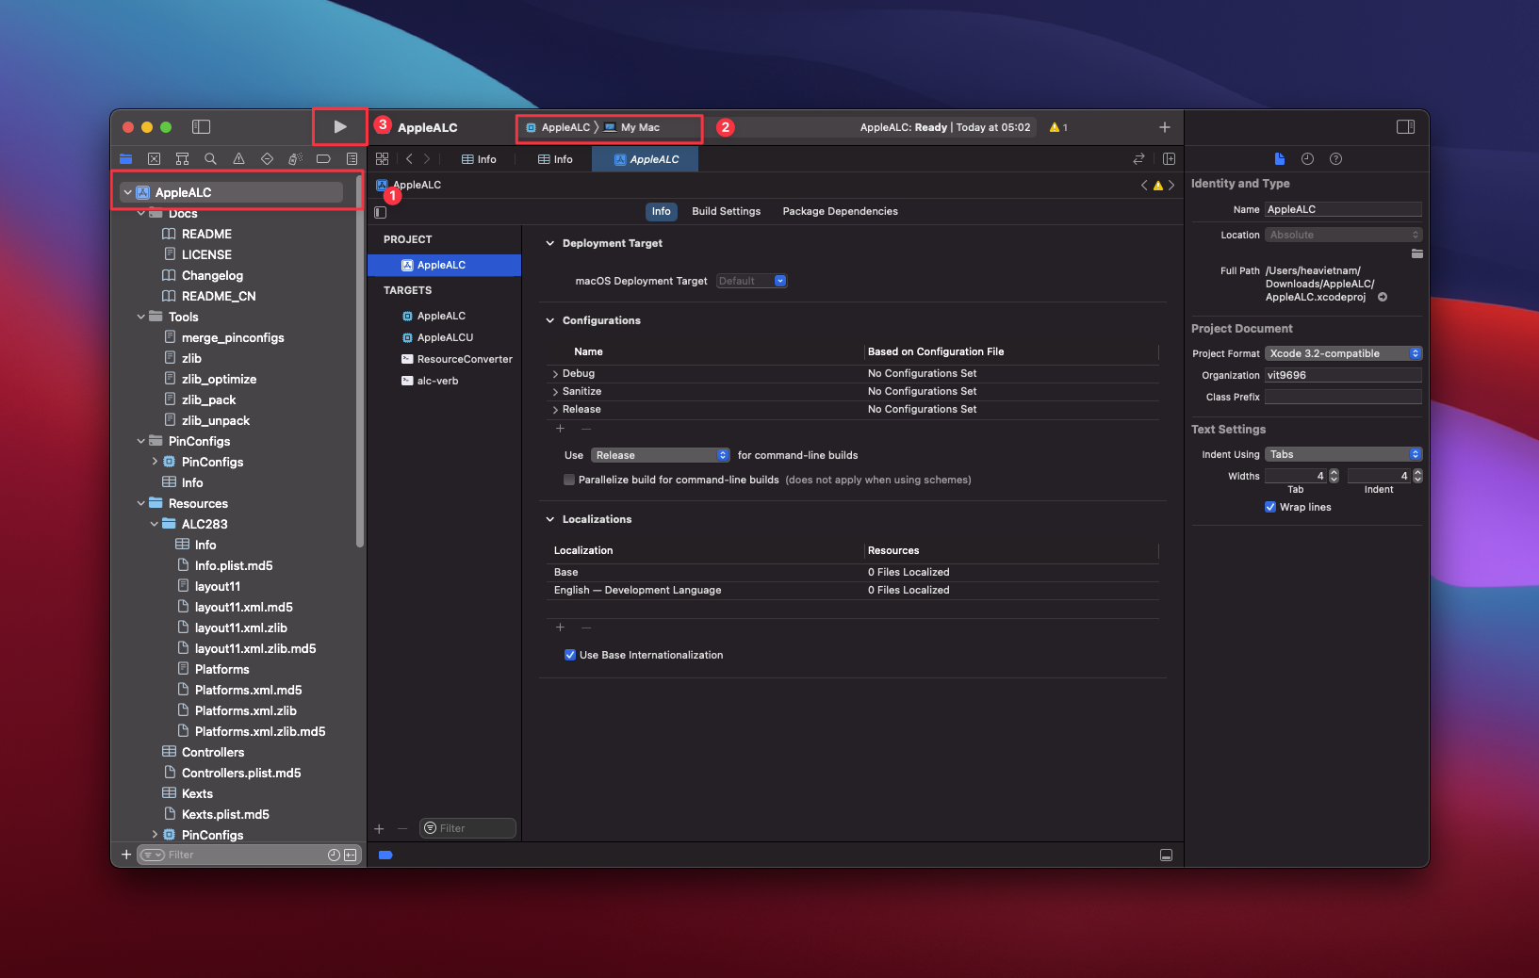Add editor on right icon
The height and width of the screenshot is (978, 1539).
[1169, 158]
